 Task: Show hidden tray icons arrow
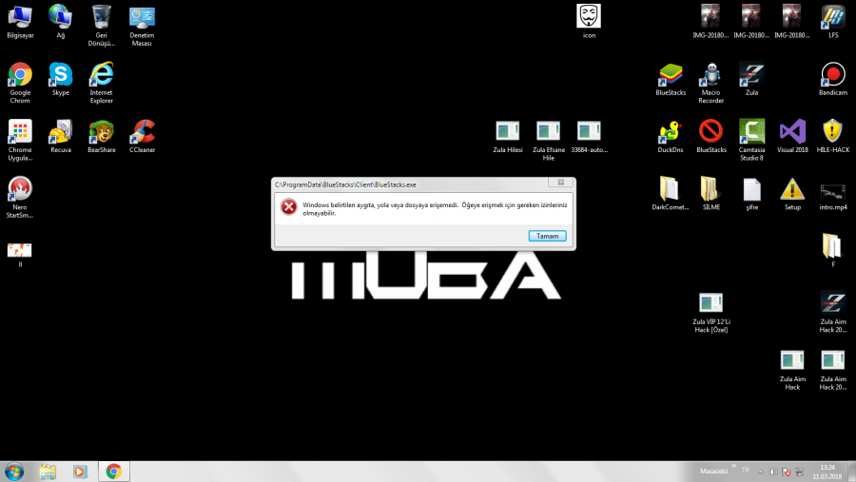(761, 472)
